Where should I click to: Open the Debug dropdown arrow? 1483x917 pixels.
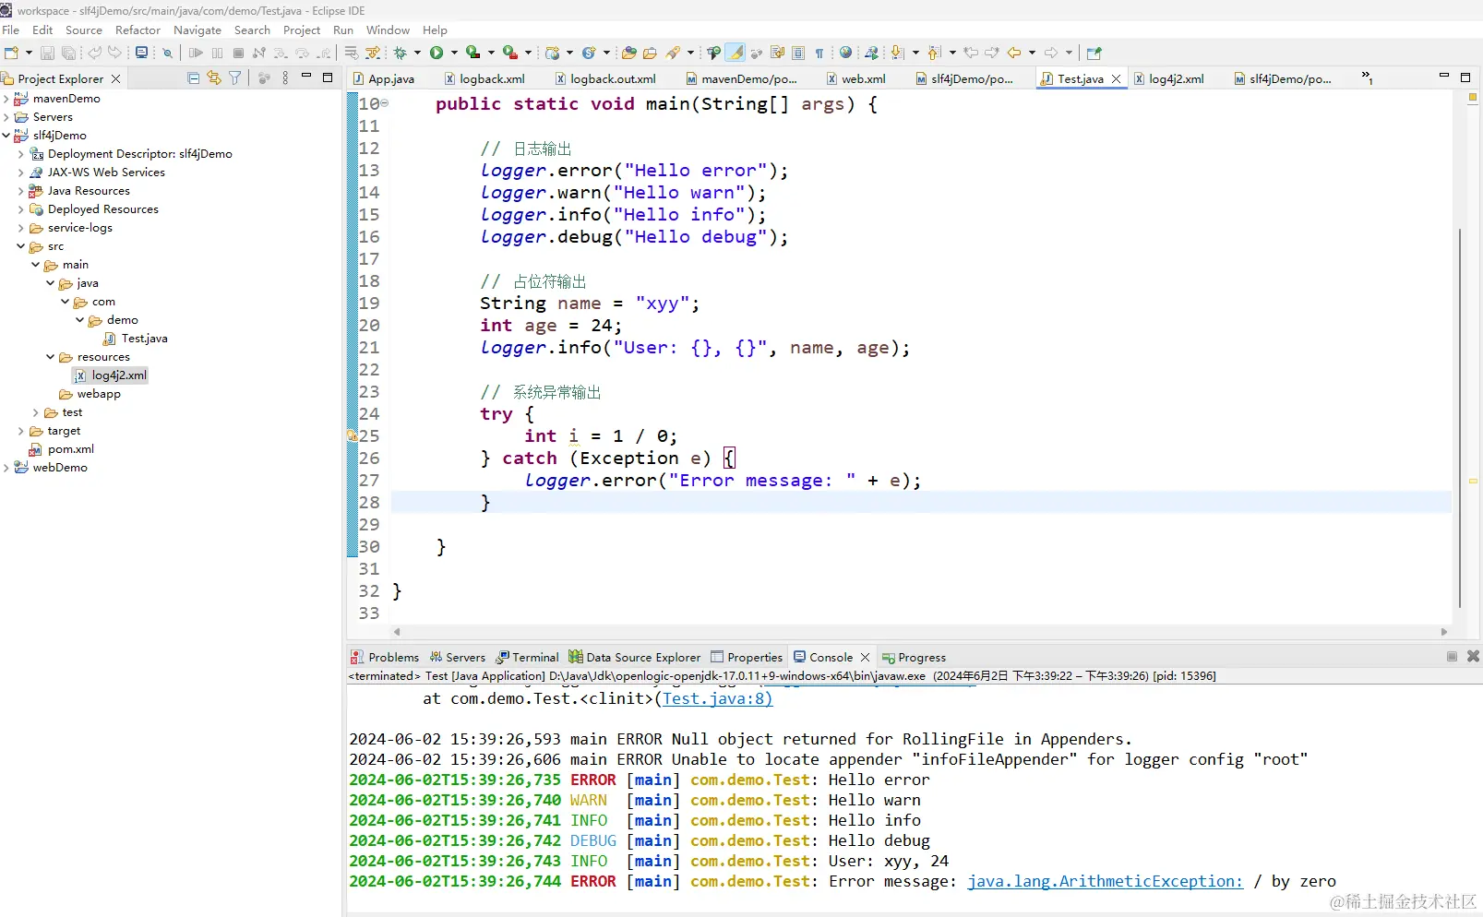(x=417, y=53)
